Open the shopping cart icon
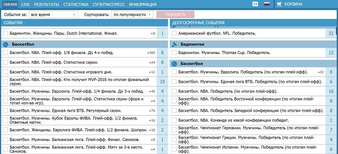 point(279,4)
